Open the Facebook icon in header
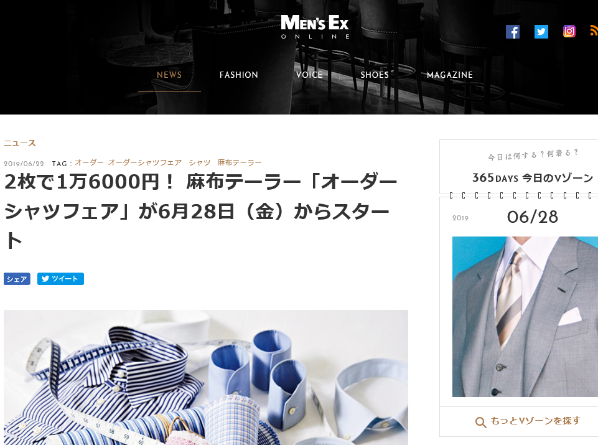 513,32
